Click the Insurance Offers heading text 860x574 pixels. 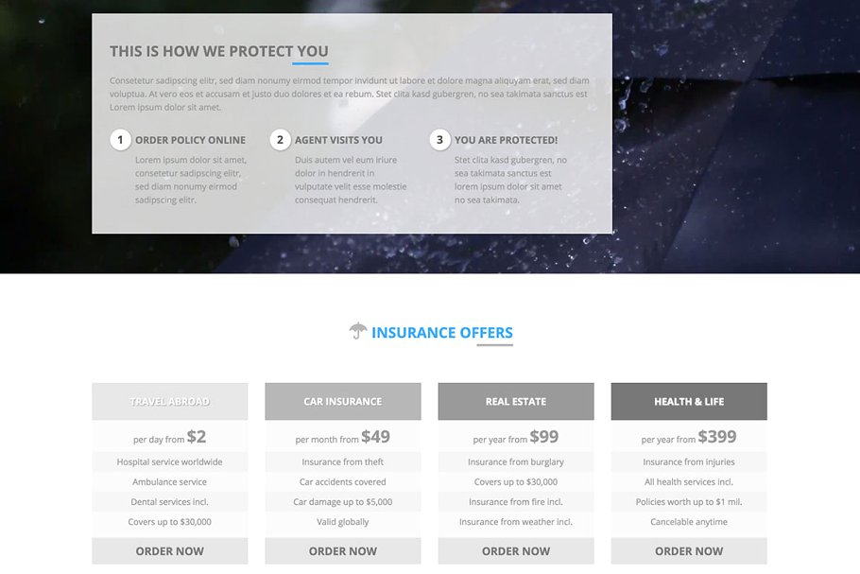pos(442,332)
